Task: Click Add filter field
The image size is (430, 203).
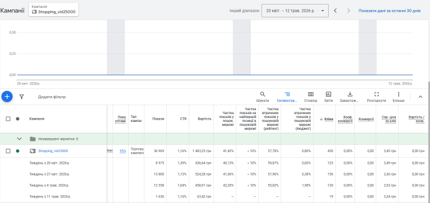Action: coord(52,97)
